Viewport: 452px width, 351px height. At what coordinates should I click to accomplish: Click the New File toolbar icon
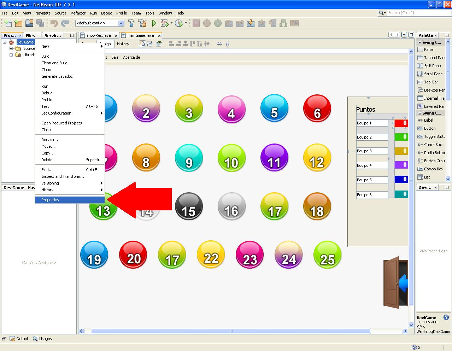coord(8,23)
